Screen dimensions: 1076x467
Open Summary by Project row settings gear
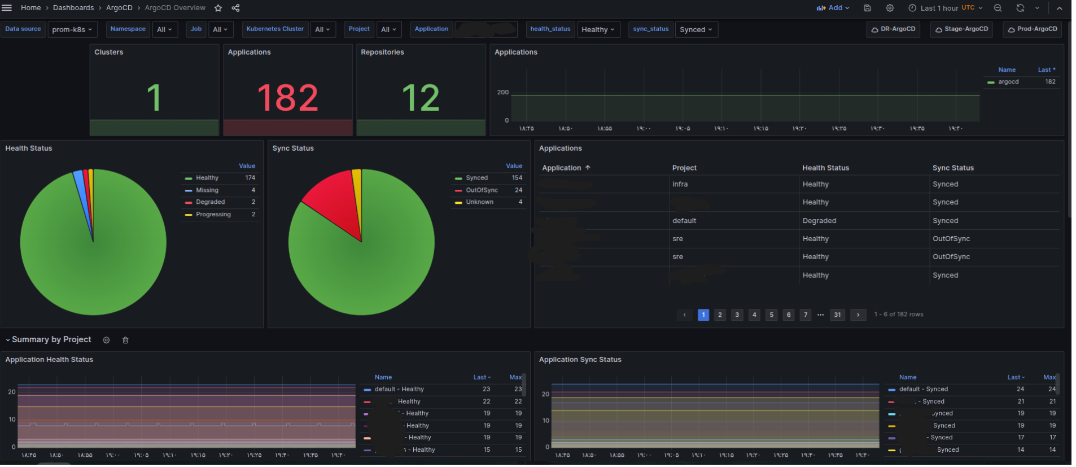pos(106,341)
